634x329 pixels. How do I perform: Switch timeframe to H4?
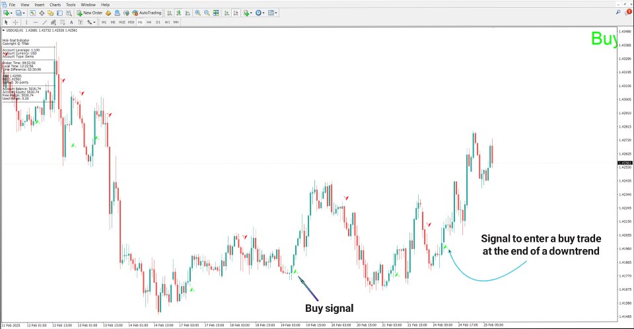coord(149,22)
